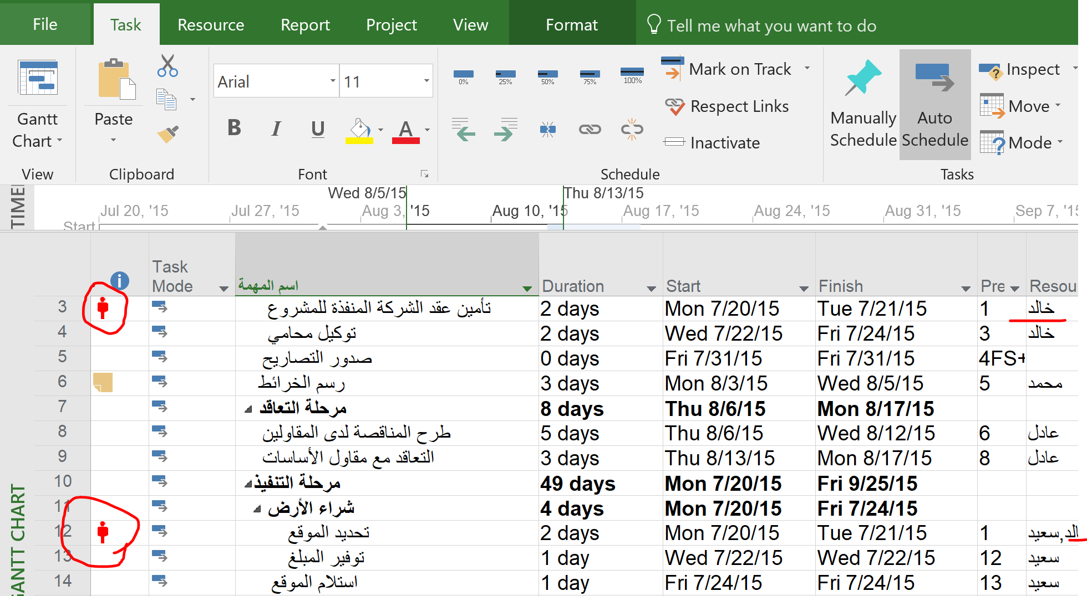Click Inactivate to deactivate the task

click(x=712, y=143)
